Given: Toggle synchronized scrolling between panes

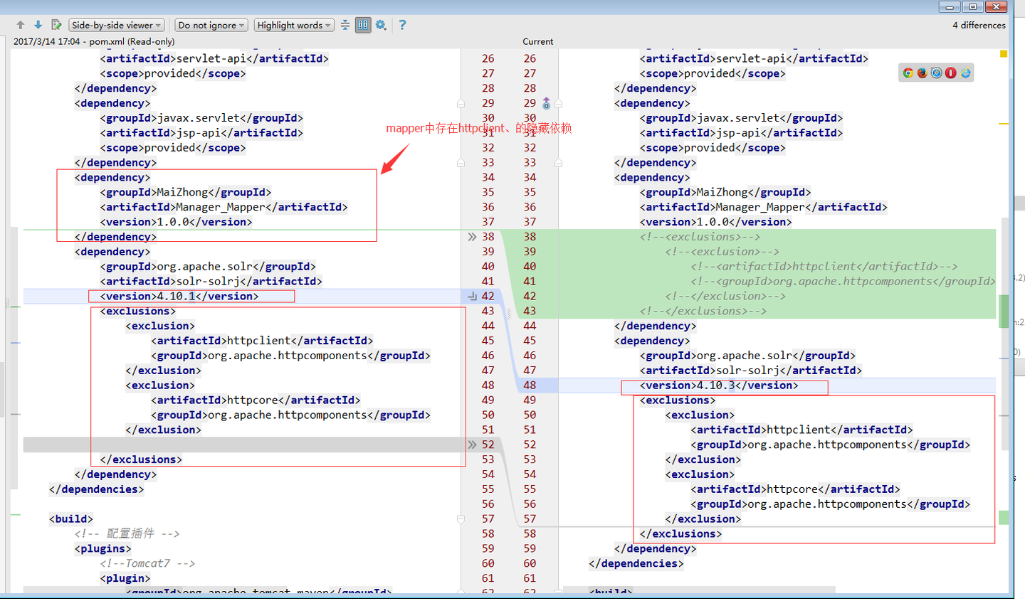Looking at the screenshot, I should (363, 24).
